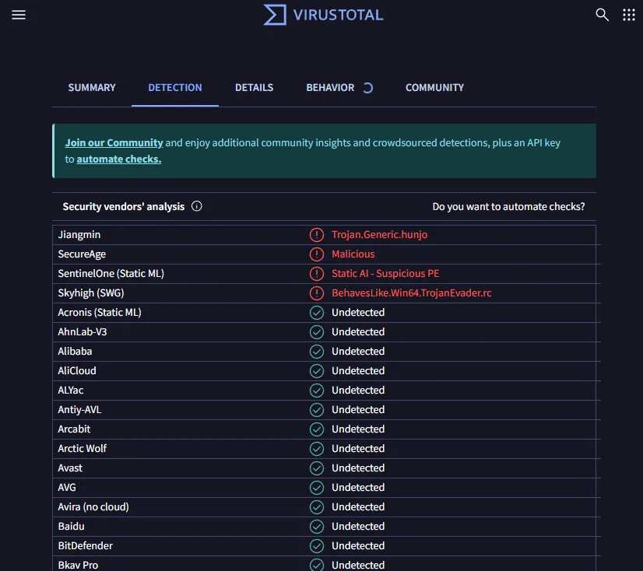Click 'Do you want to automate checks?'

coord(508,207)
